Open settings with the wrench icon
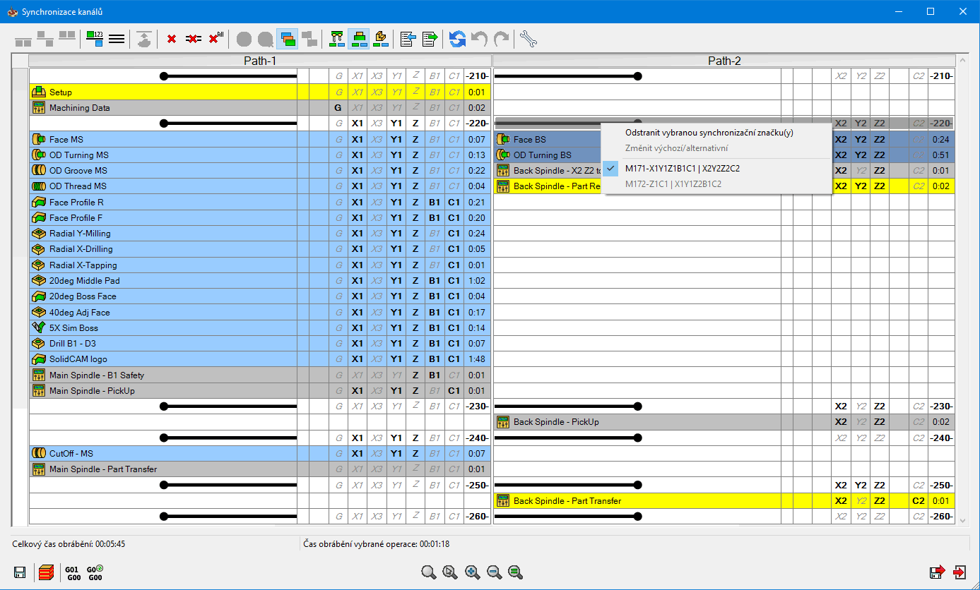 coord(528,39)
